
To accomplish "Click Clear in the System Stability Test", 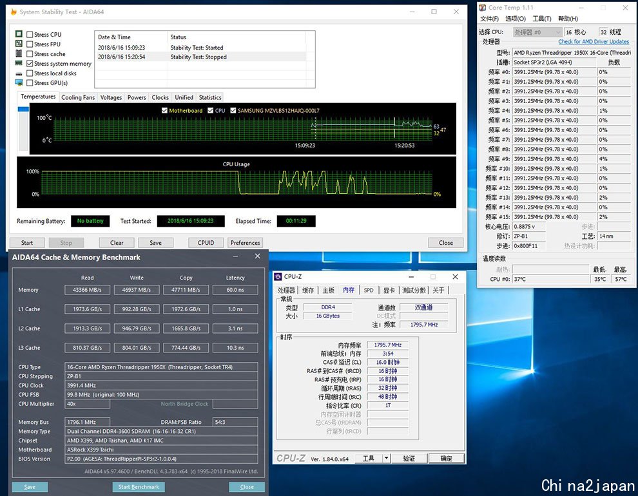I will coord(117,243).
